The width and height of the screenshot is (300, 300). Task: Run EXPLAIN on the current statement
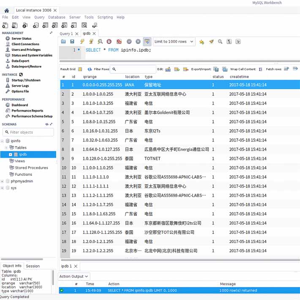click(x=100, y=41)
